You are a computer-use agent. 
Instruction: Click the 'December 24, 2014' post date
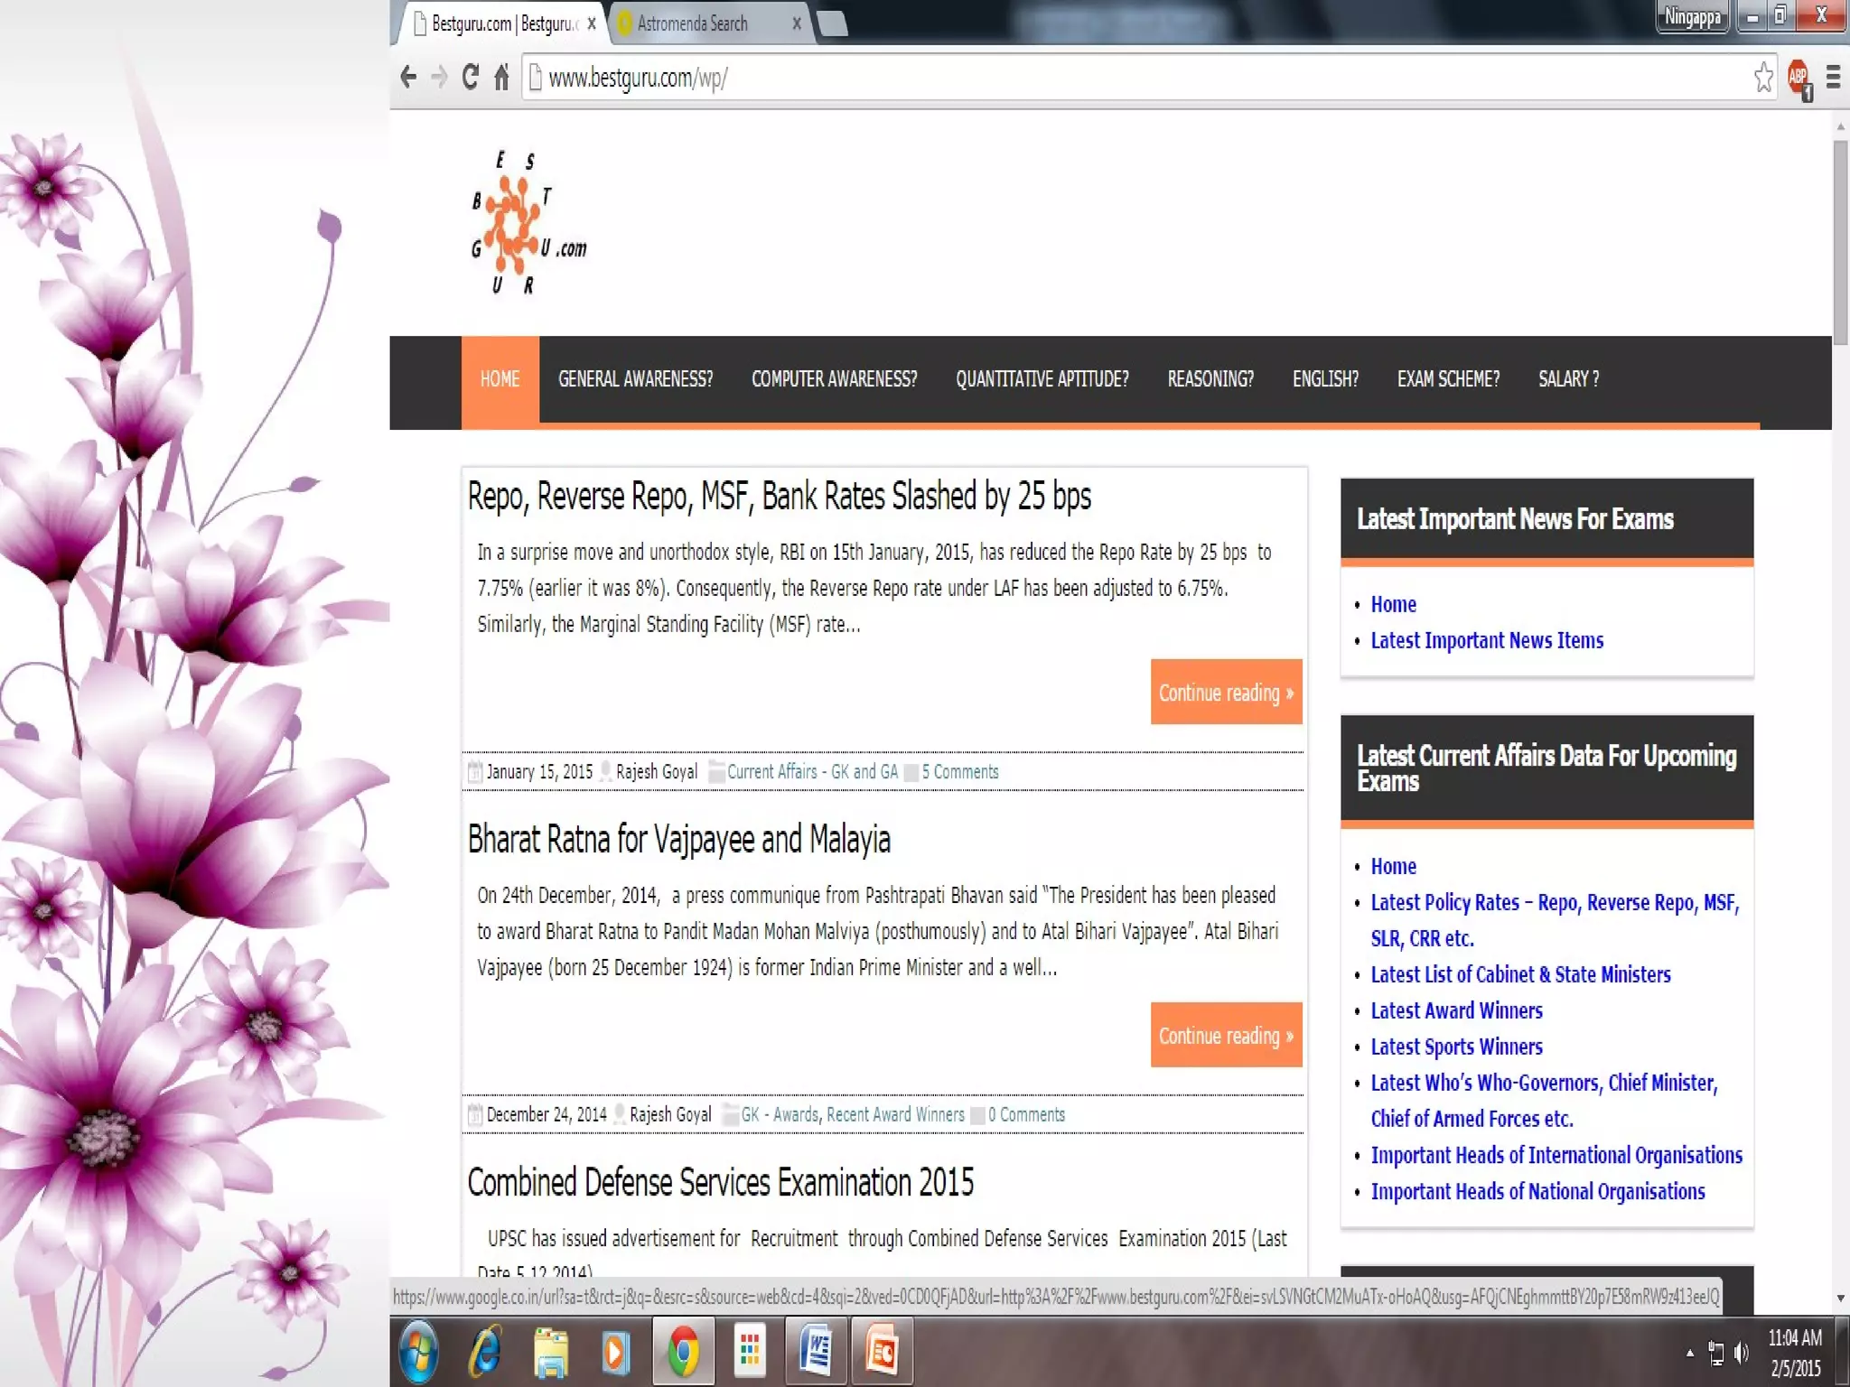tap(547, 1115)
